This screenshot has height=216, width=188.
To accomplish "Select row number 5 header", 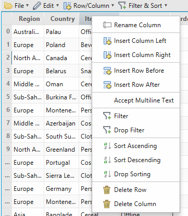I will (x=7, y=97).
